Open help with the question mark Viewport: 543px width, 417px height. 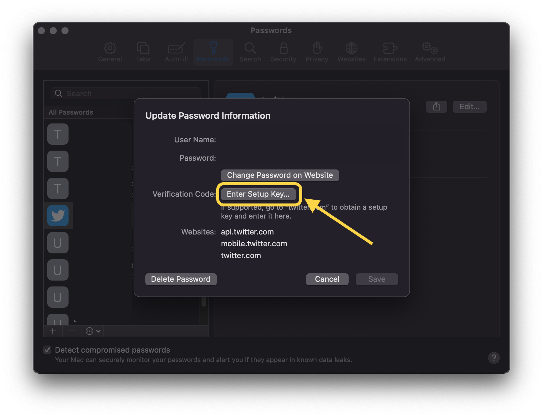[494, 358]
